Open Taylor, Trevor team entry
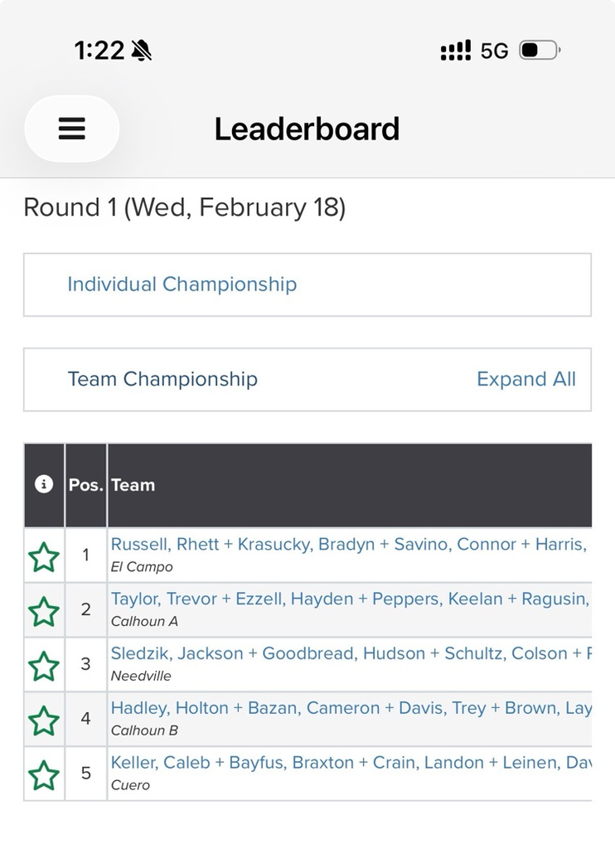 348,599
